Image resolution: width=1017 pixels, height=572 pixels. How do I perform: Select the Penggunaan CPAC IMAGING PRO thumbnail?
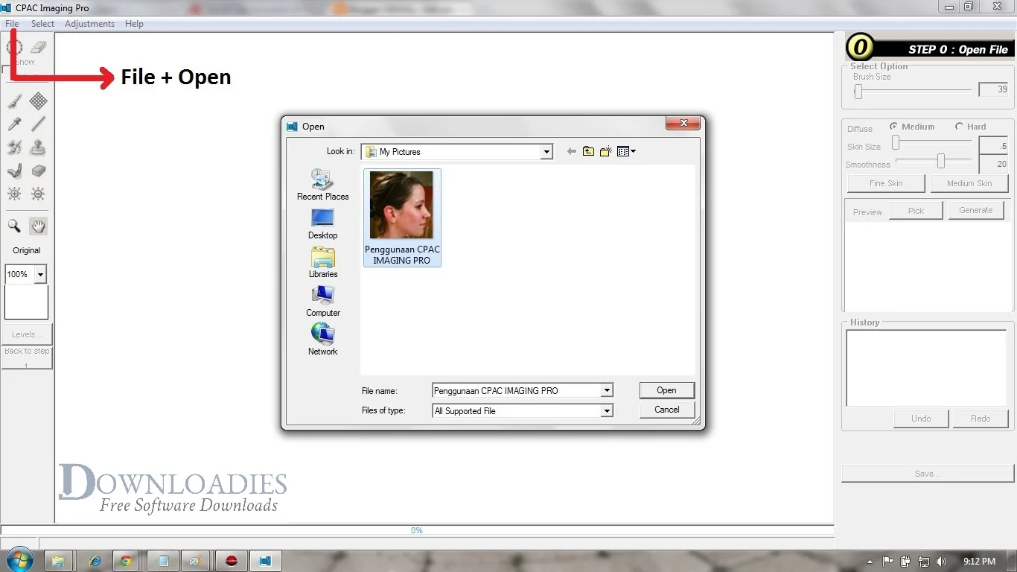(x=402, y=217)
